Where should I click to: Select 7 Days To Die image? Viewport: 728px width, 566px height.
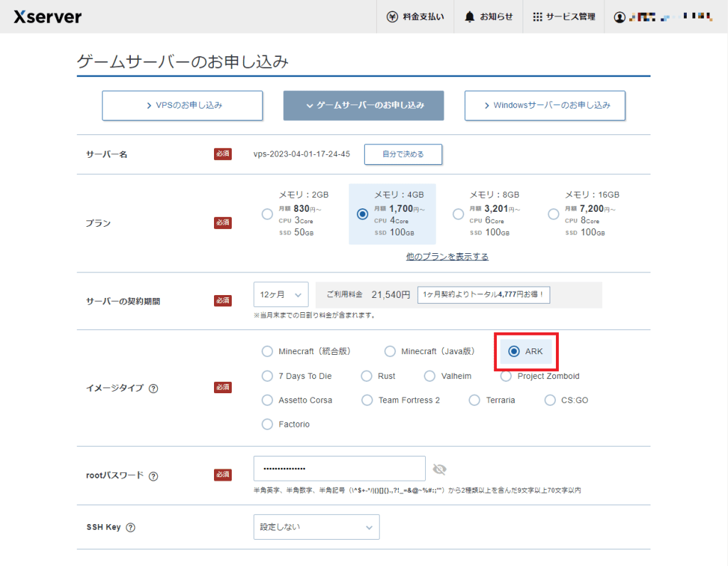(x=267, y=376)
